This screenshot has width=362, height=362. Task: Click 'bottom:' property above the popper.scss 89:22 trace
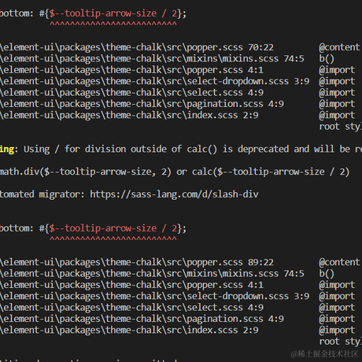(17, 228)
